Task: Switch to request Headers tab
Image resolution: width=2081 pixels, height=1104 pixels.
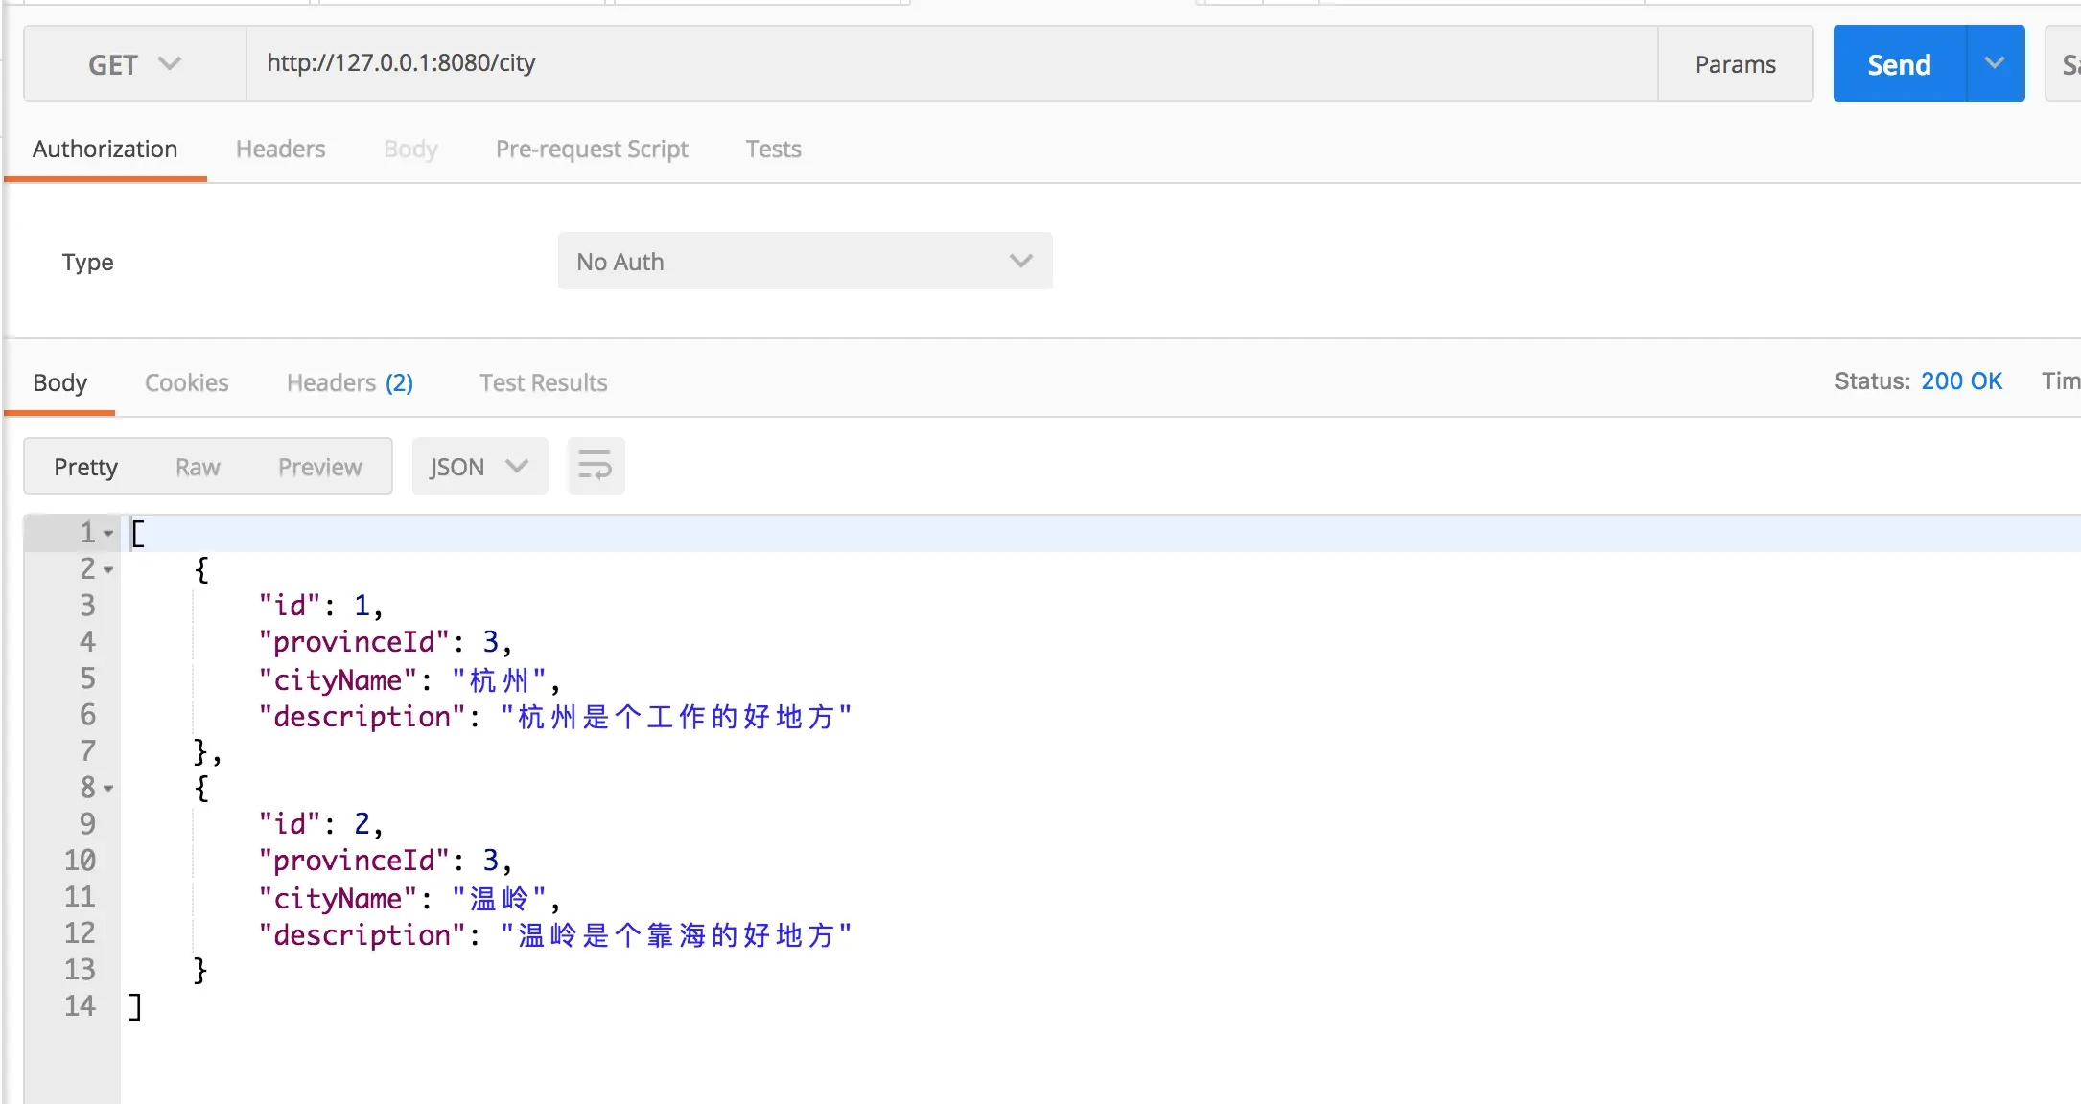Action: (280, 149)
